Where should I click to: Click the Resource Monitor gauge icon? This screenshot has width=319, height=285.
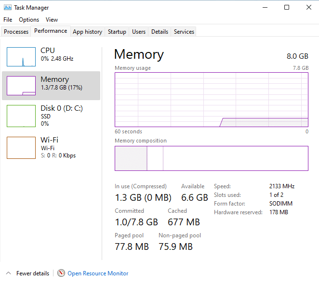click(61, 273)
